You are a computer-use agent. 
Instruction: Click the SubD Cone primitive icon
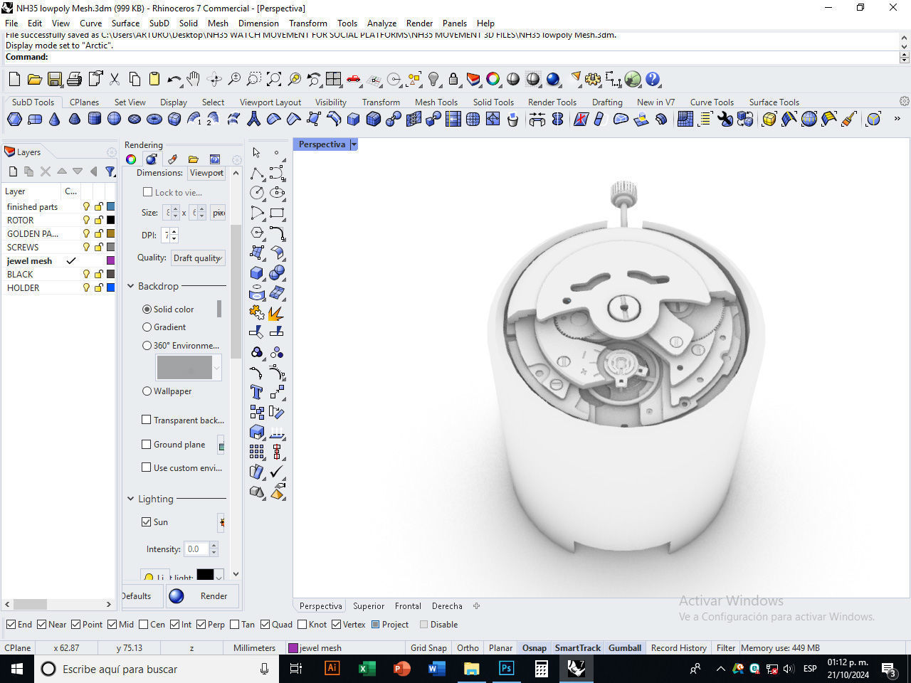coord(54,120)
